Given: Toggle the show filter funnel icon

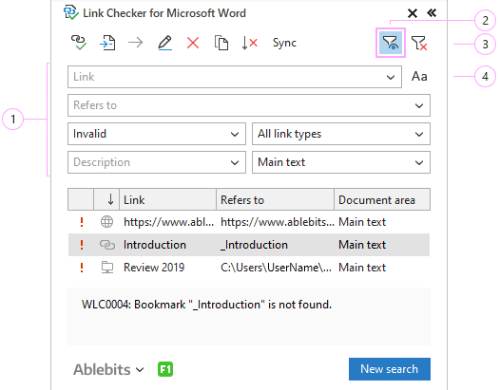Looking at the screenshot, I should click(391, 43).
